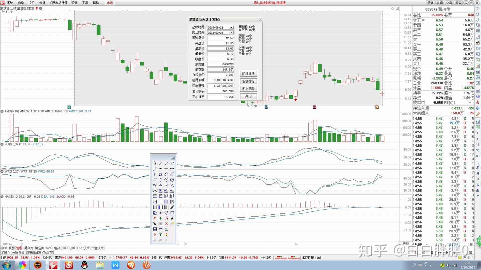This screenshot has height=270, width=481.
Task: Select the red up-arrow marker tool
Action: (x=155, y=218)
